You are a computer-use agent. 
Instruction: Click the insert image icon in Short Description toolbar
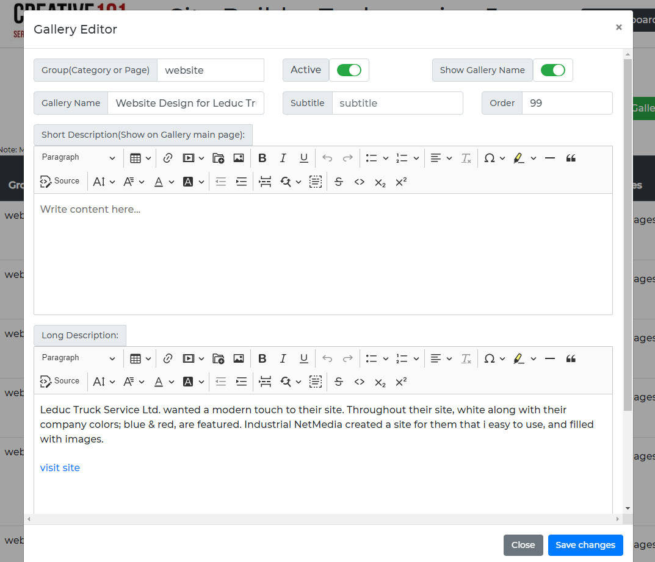click(x=239, y=158)
